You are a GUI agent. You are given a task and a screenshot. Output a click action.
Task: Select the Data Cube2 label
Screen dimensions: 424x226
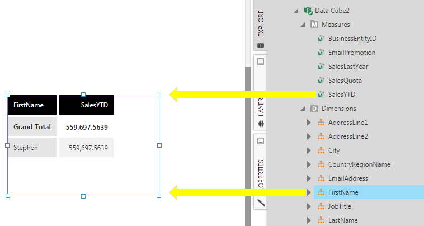332,11
